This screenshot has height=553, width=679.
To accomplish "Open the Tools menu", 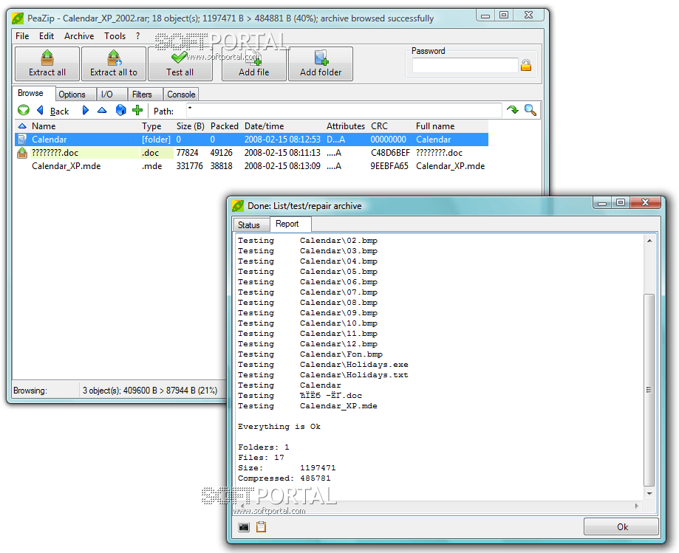I will click(x=115, y=36).
